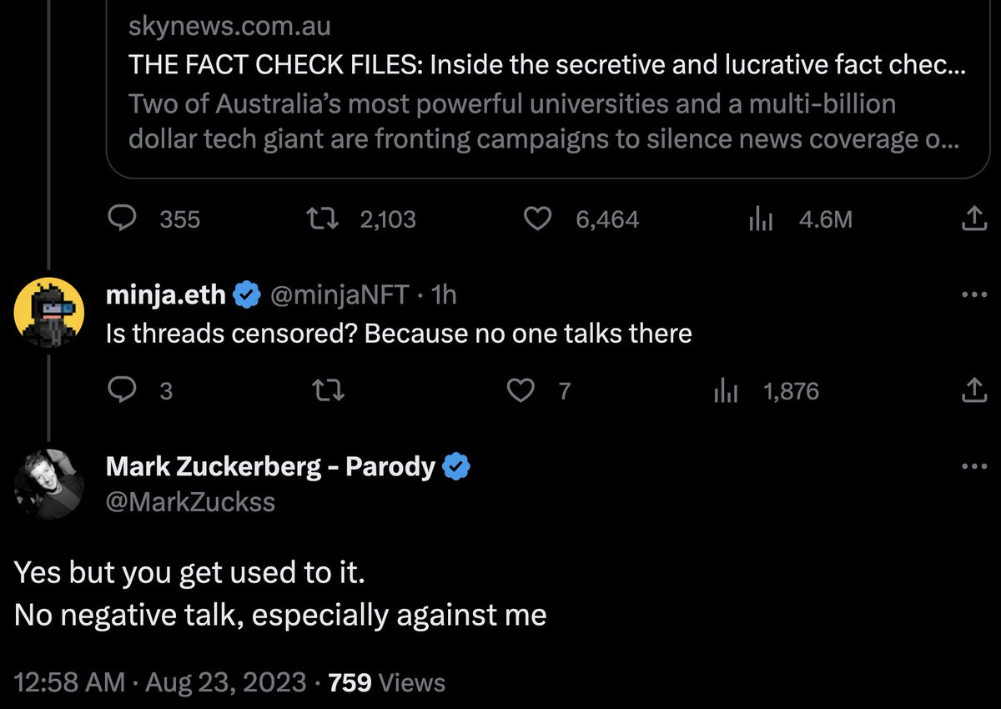Open Mark Zuckerberg Parody profile picture
The height and width of the screenshot is (709, 1001).
click(49, 484)
